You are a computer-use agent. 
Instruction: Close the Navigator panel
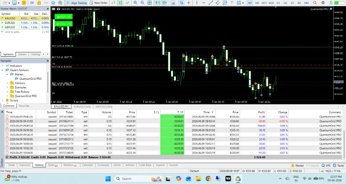coord(48,61)
